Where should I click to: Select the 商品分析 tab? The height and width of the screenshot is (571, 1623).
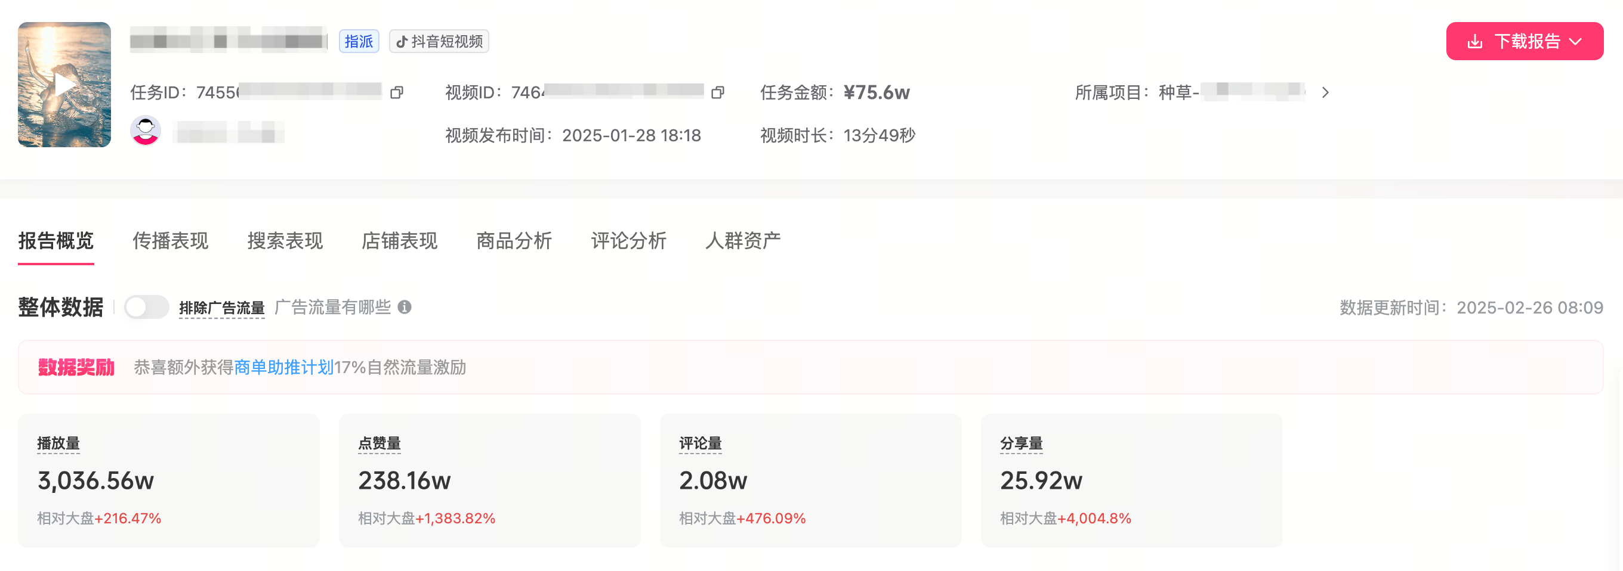tap(514, 240)
